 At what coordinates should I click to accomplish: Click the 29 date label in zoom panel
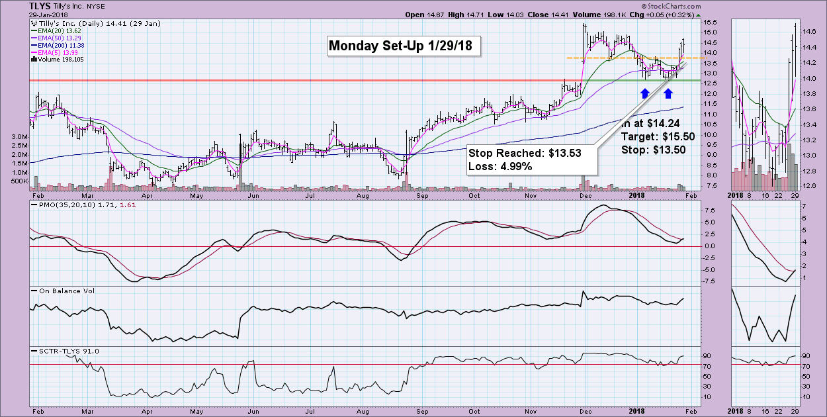796,197
